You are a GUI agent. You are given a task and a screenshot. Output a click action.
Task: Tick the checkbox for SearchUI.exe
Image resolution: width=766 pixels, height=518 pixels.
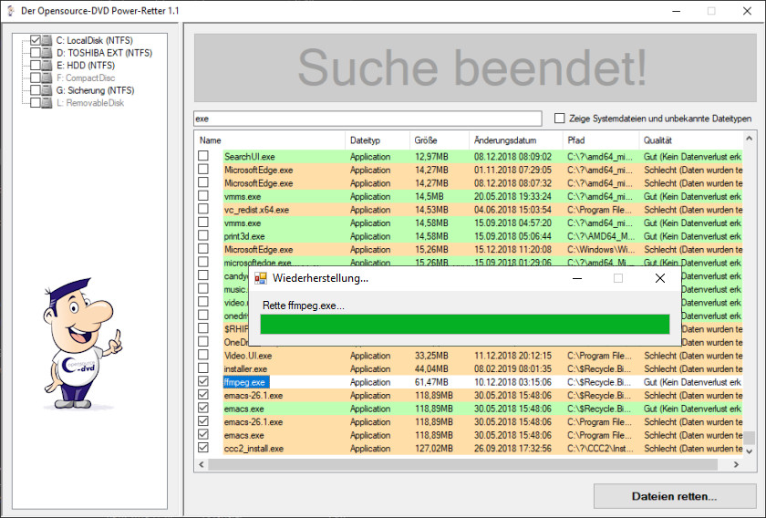click(203, 157)
